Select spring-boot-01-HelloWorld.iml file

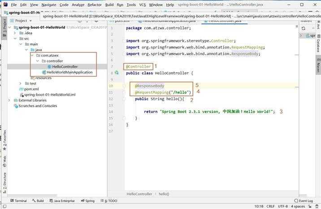50,95
